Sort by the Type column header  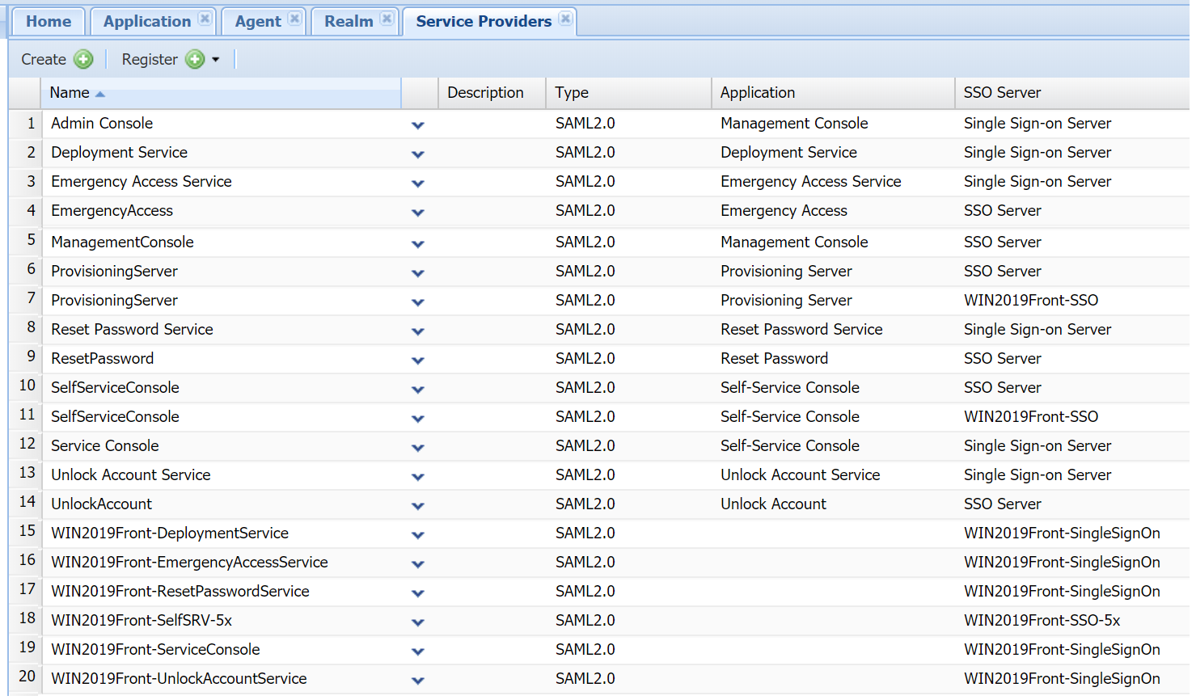pos(572,93)
